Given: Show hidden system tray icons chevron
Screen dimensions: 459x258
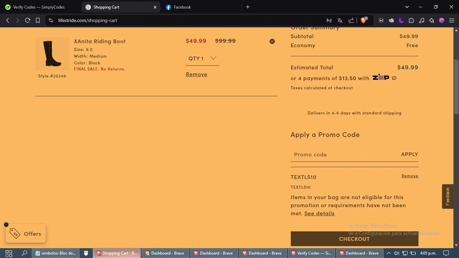Looking at the screenshot, I should click(x=389, y=253).
